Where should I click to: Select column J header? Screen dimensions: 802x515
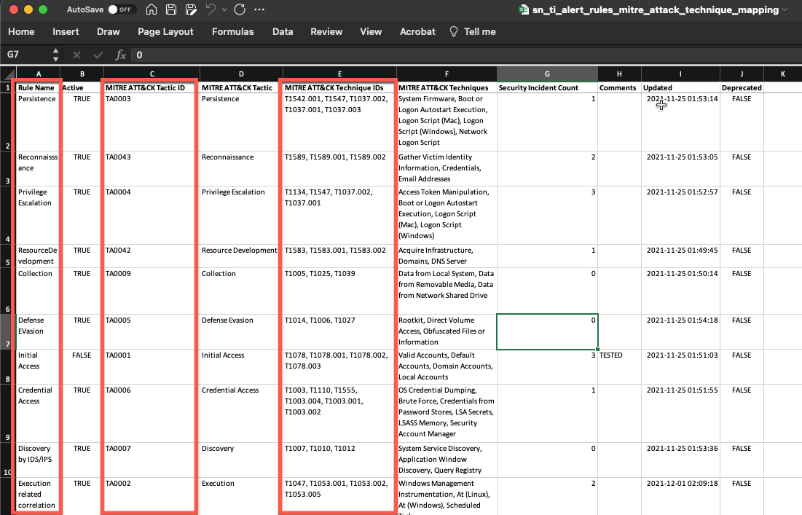742,74
